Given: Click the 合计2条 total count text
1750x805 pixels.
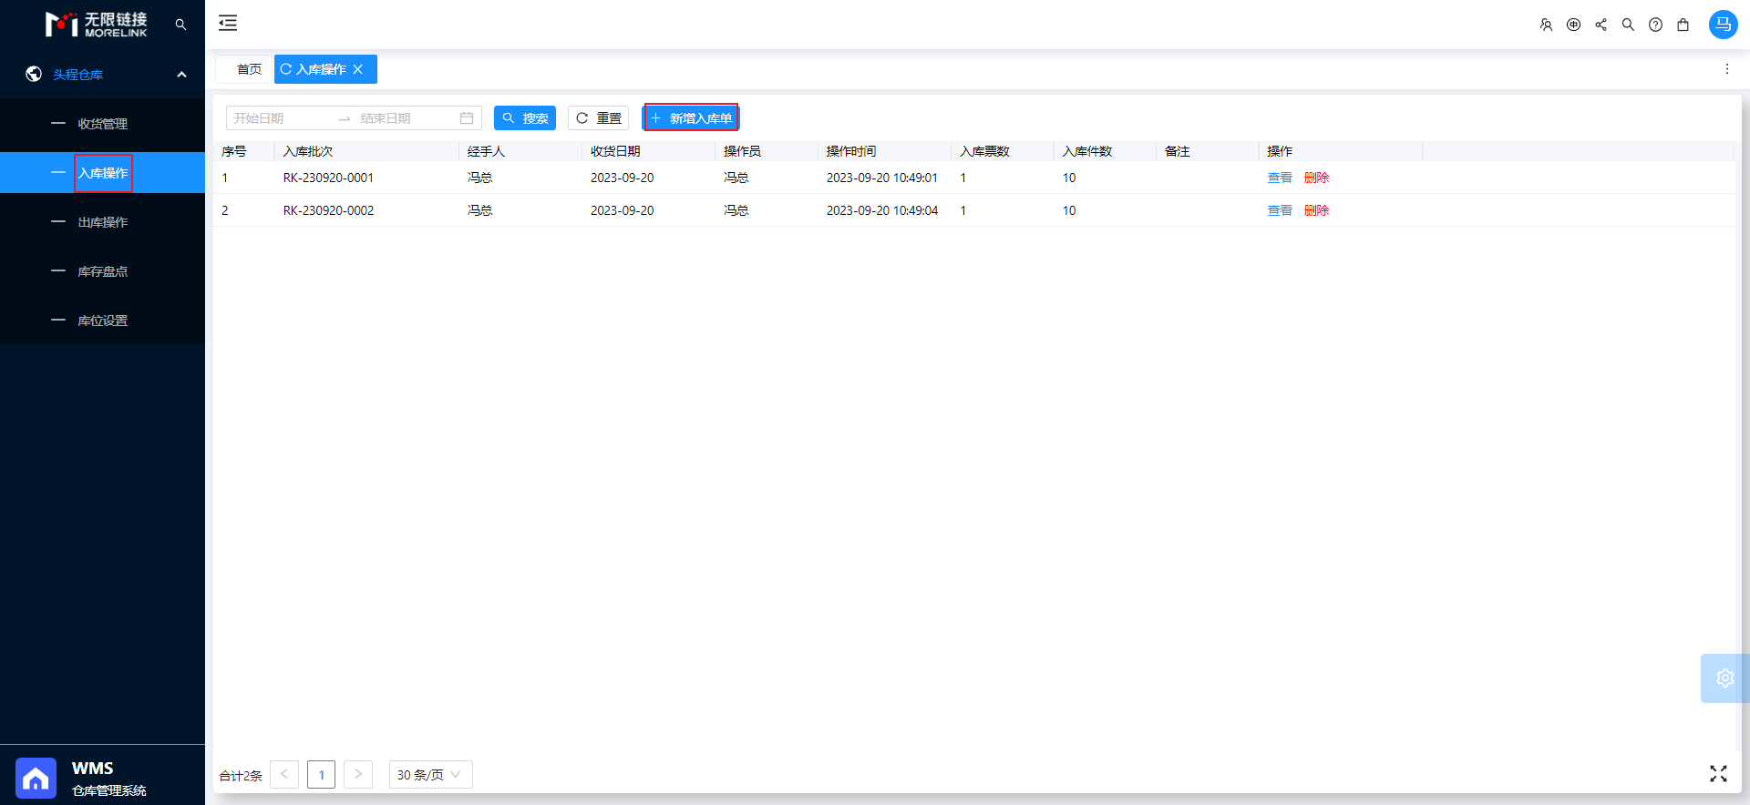Looking at the screenshot, I should pyautogui.click(x=241, y=776).
